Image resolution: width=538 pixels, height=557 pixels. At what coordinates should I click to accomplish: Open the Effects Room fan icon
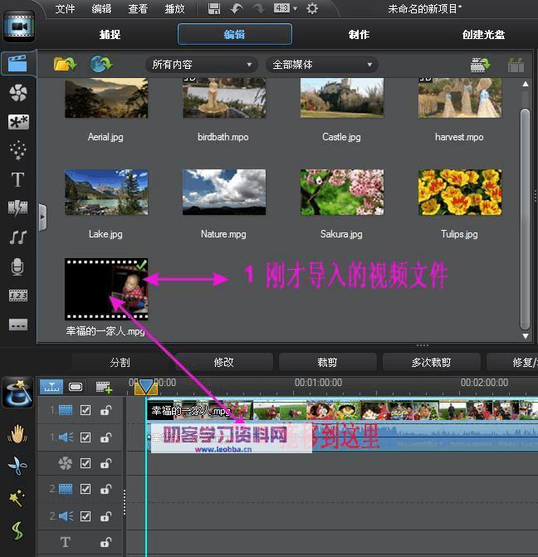pos(17,93)
